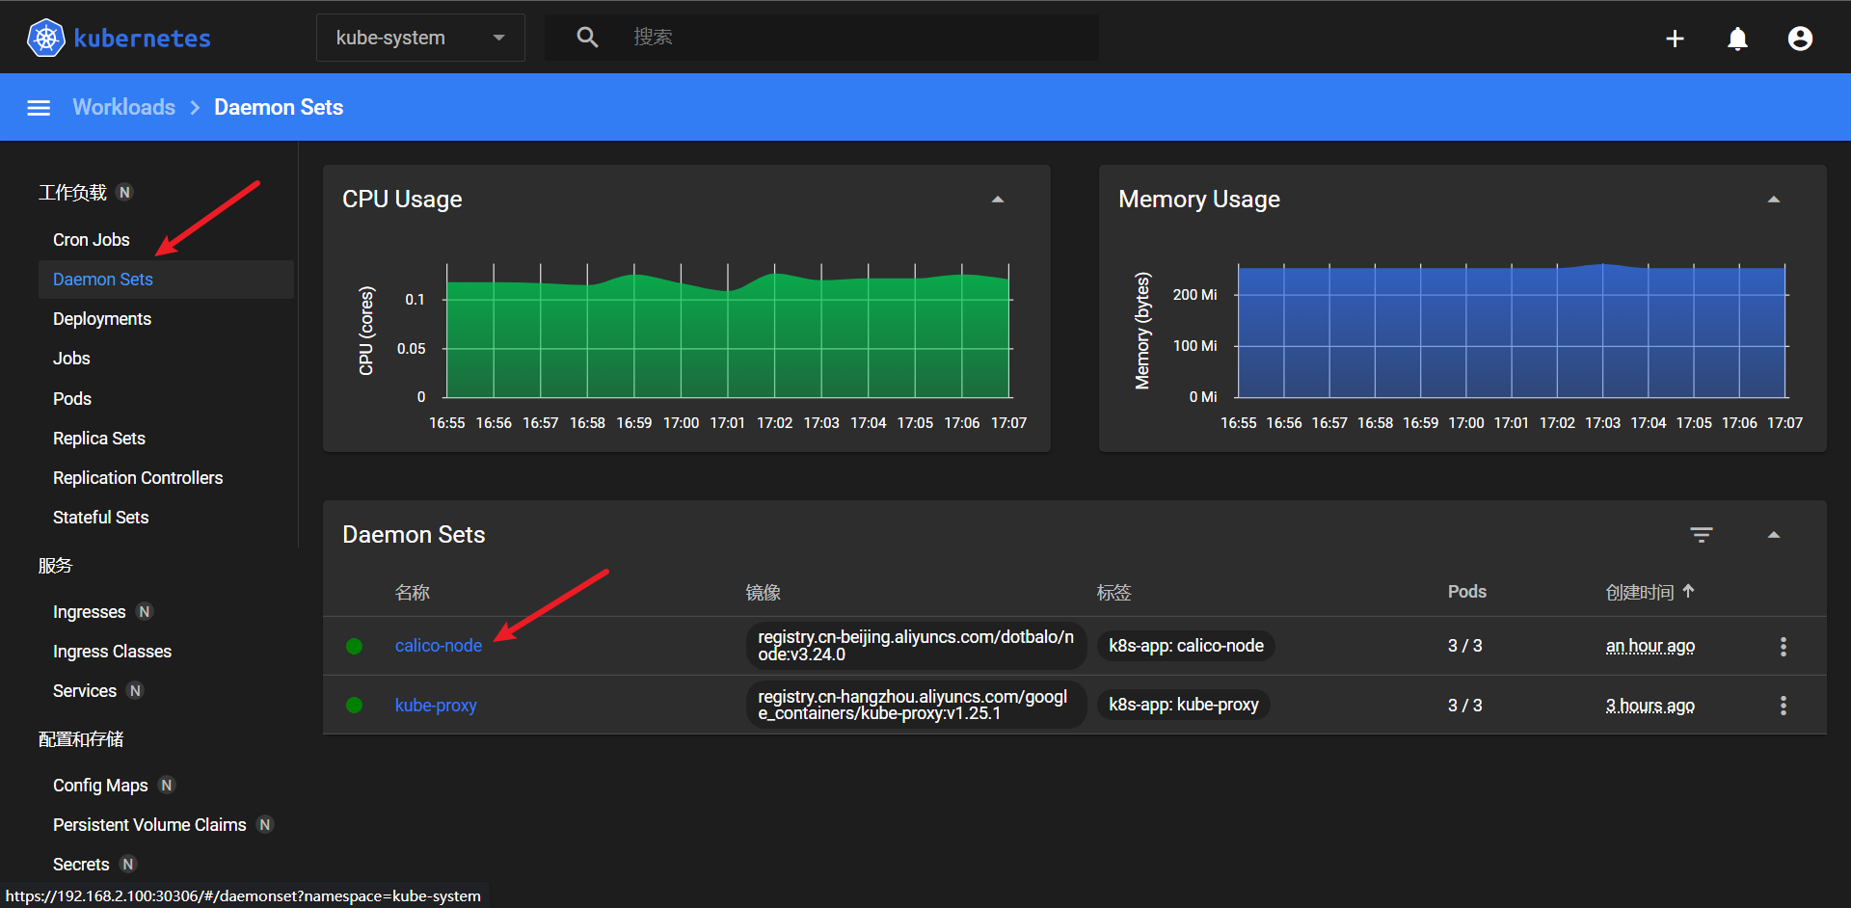This screenshot has height=908, width=1851.
Task: Navigate to Cron Jobs
Action: pyautogui.click(x=92, y=240)
